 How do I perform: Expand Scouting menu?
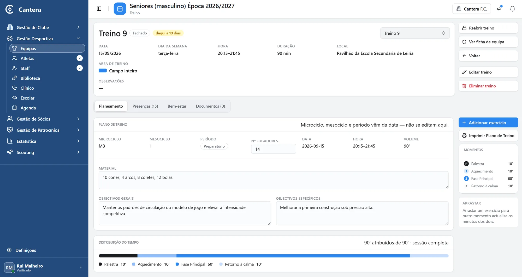pos(44,152)
